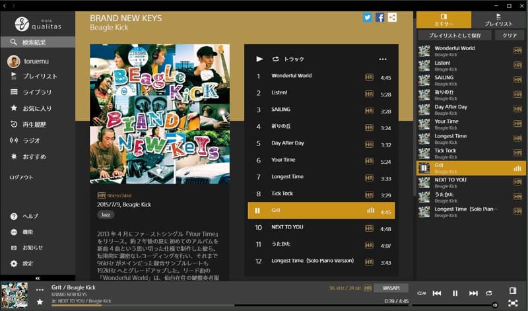
Task: Open Help in the sidebar
Action: (24, 217)
